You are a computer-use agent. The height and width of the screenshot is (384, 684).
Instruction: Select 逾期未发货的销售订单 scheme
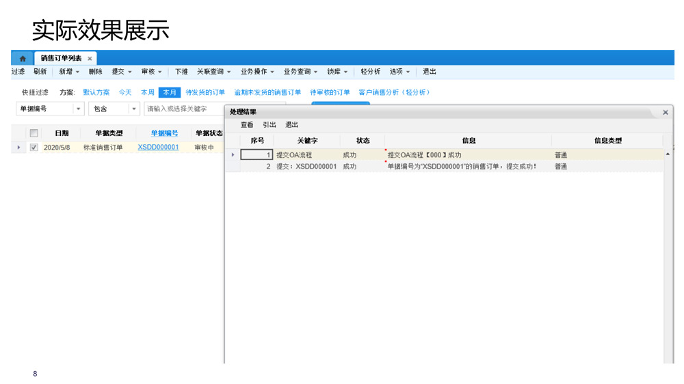click(267, 92)
